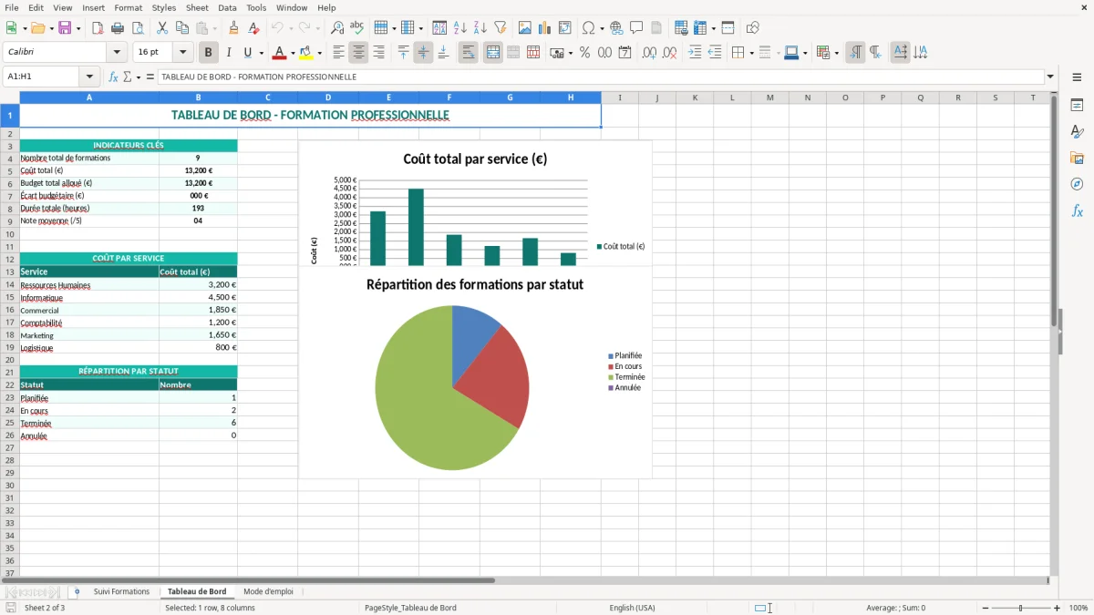Open the Sheet menu
The image size is (1094, 615).
tap(197, 7)
